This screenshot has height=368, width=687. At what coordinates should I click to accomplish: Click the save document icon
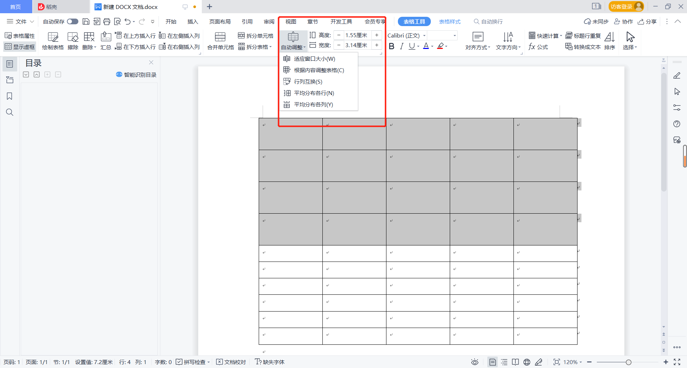86,21
